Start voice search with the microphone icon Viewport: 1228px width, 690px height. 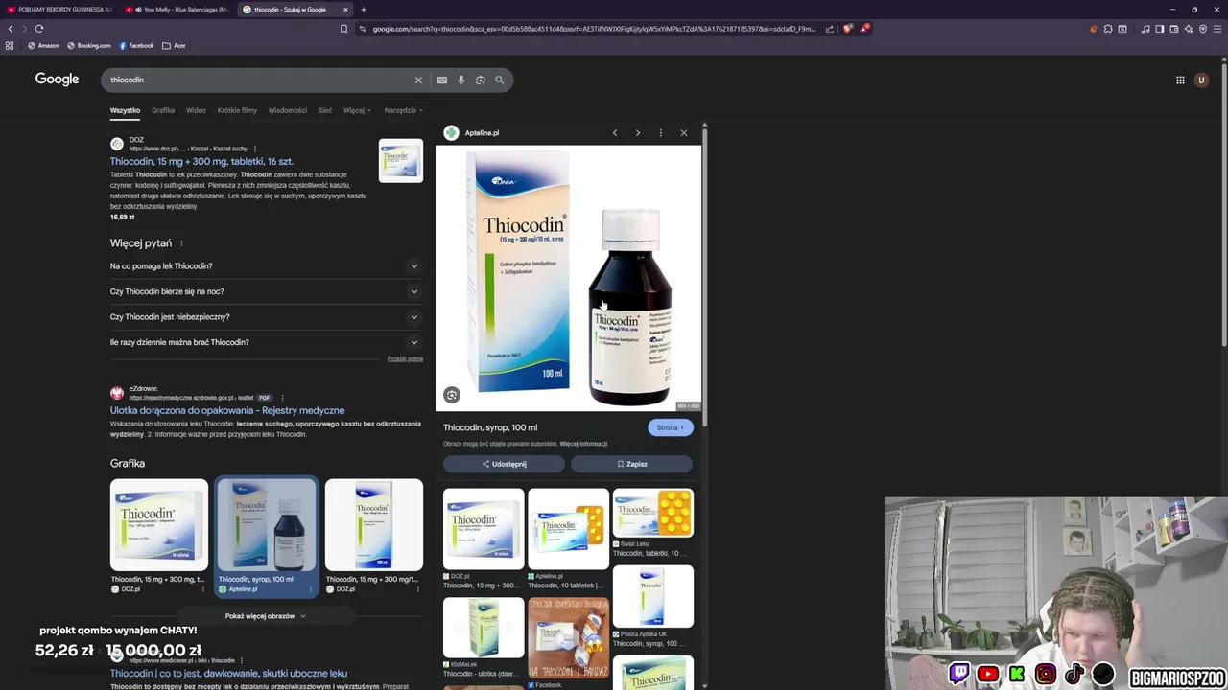click(x=461, y=80)
